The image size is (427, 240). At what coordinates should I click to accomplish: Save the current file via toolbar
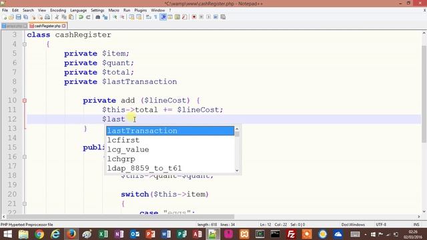[18, 17]
